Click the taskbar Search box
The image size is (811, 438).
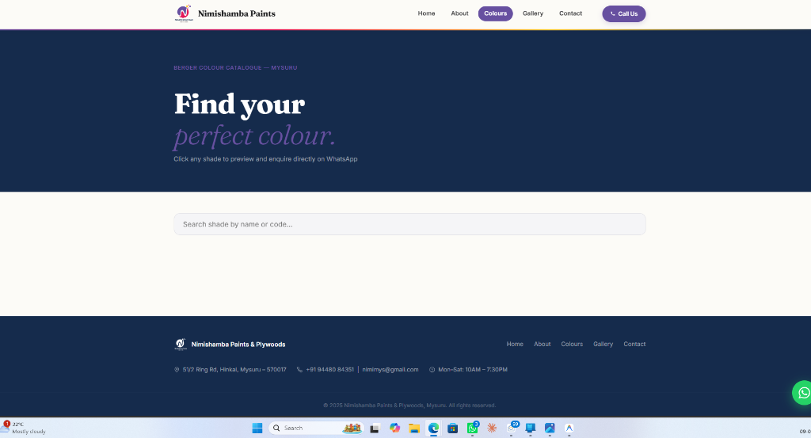(x=317, y=428)
